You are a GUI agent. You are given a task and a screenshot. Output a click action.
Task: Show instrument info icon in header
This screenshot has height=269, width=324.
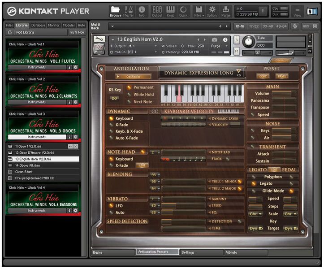(225, 39)
